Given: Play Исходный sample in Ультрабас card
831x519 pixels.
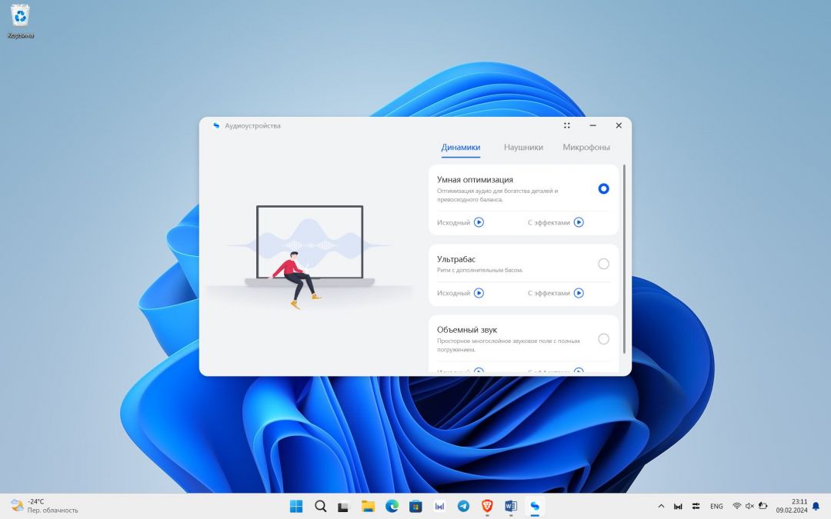Looking at the screenshot, I should 479,293.
